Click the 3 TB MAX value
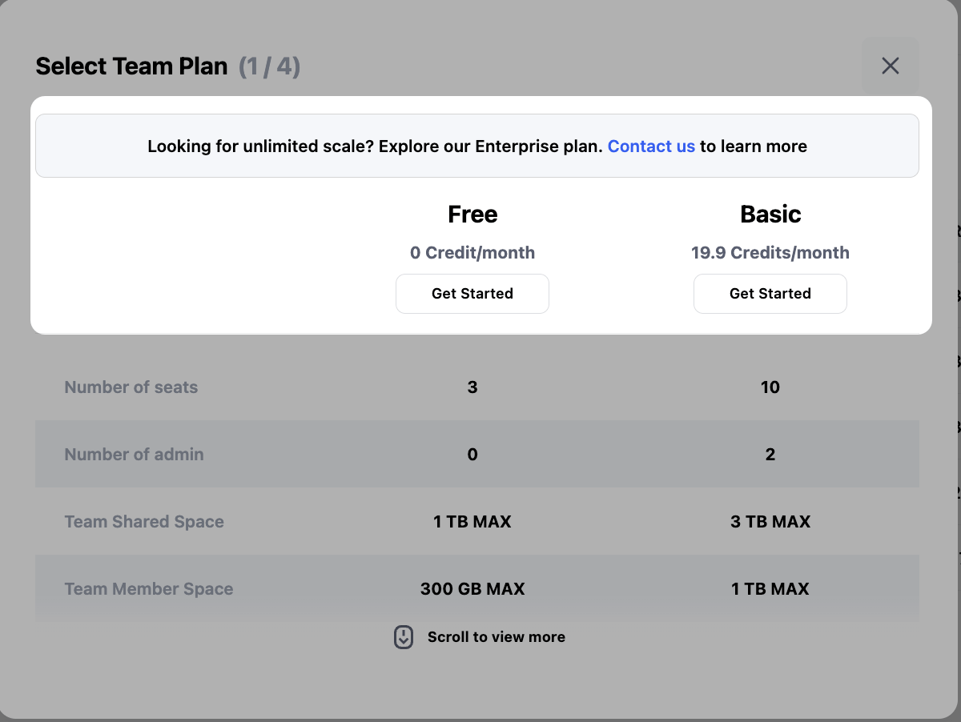The width and height of the screenshot is (961, 722). (x=770, y=522)
